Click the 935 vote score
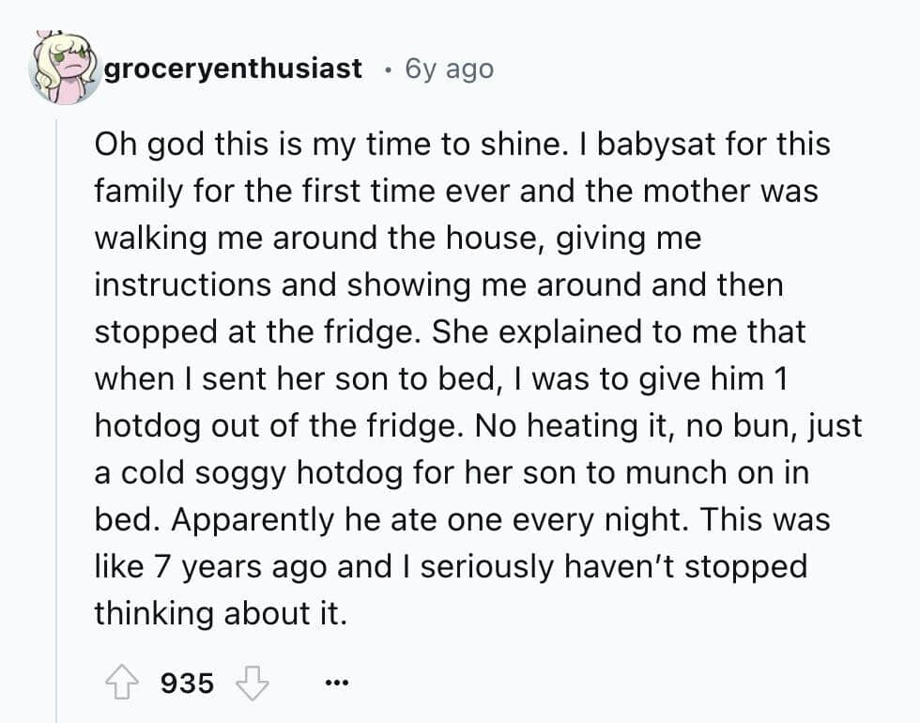This screenshot has width=920, height=723. pos(188,683)
